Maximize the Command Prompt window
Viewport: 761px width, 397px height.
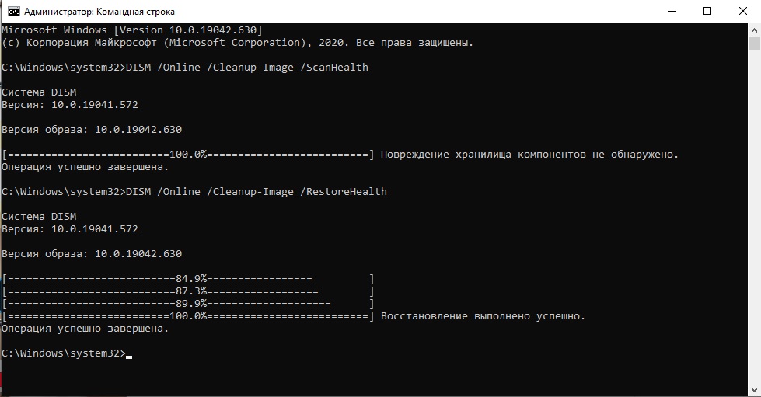point(707,12)
